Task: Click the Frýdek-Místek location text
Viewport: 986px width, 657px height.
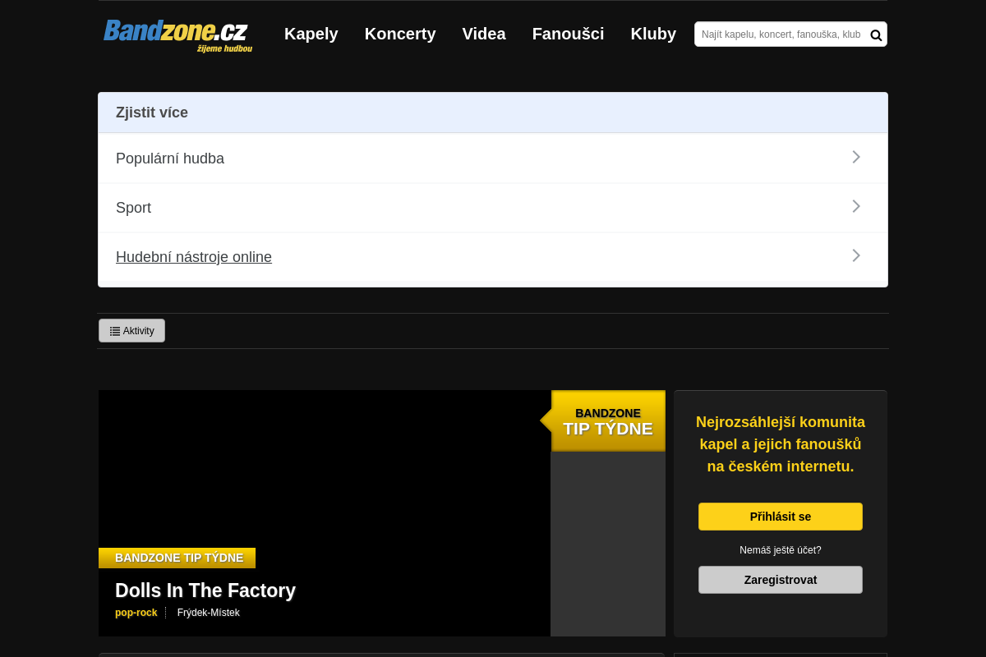Action: tap(209, 613)
